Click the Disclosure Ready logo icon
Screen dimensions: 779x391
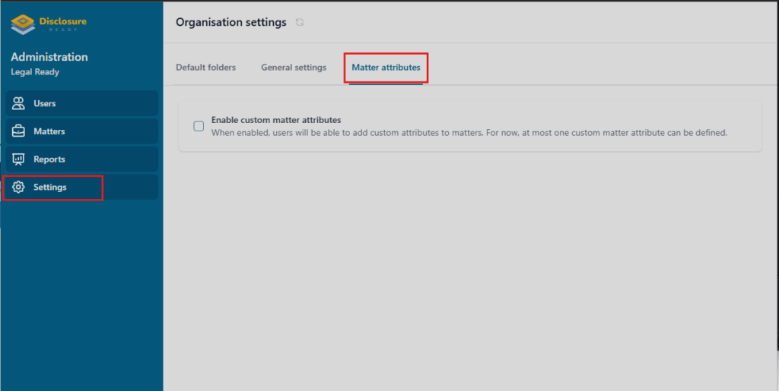pos(23,24)
